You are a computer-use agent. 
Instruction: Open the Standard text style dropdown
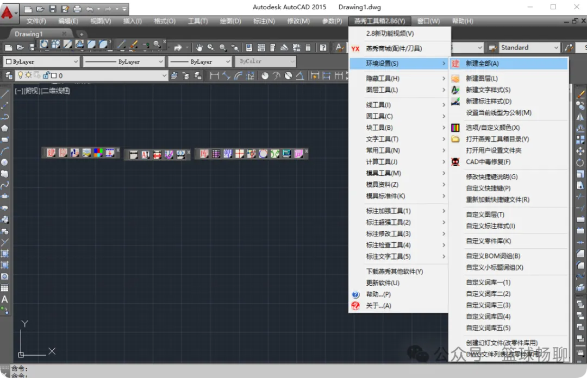coord(529,48)
